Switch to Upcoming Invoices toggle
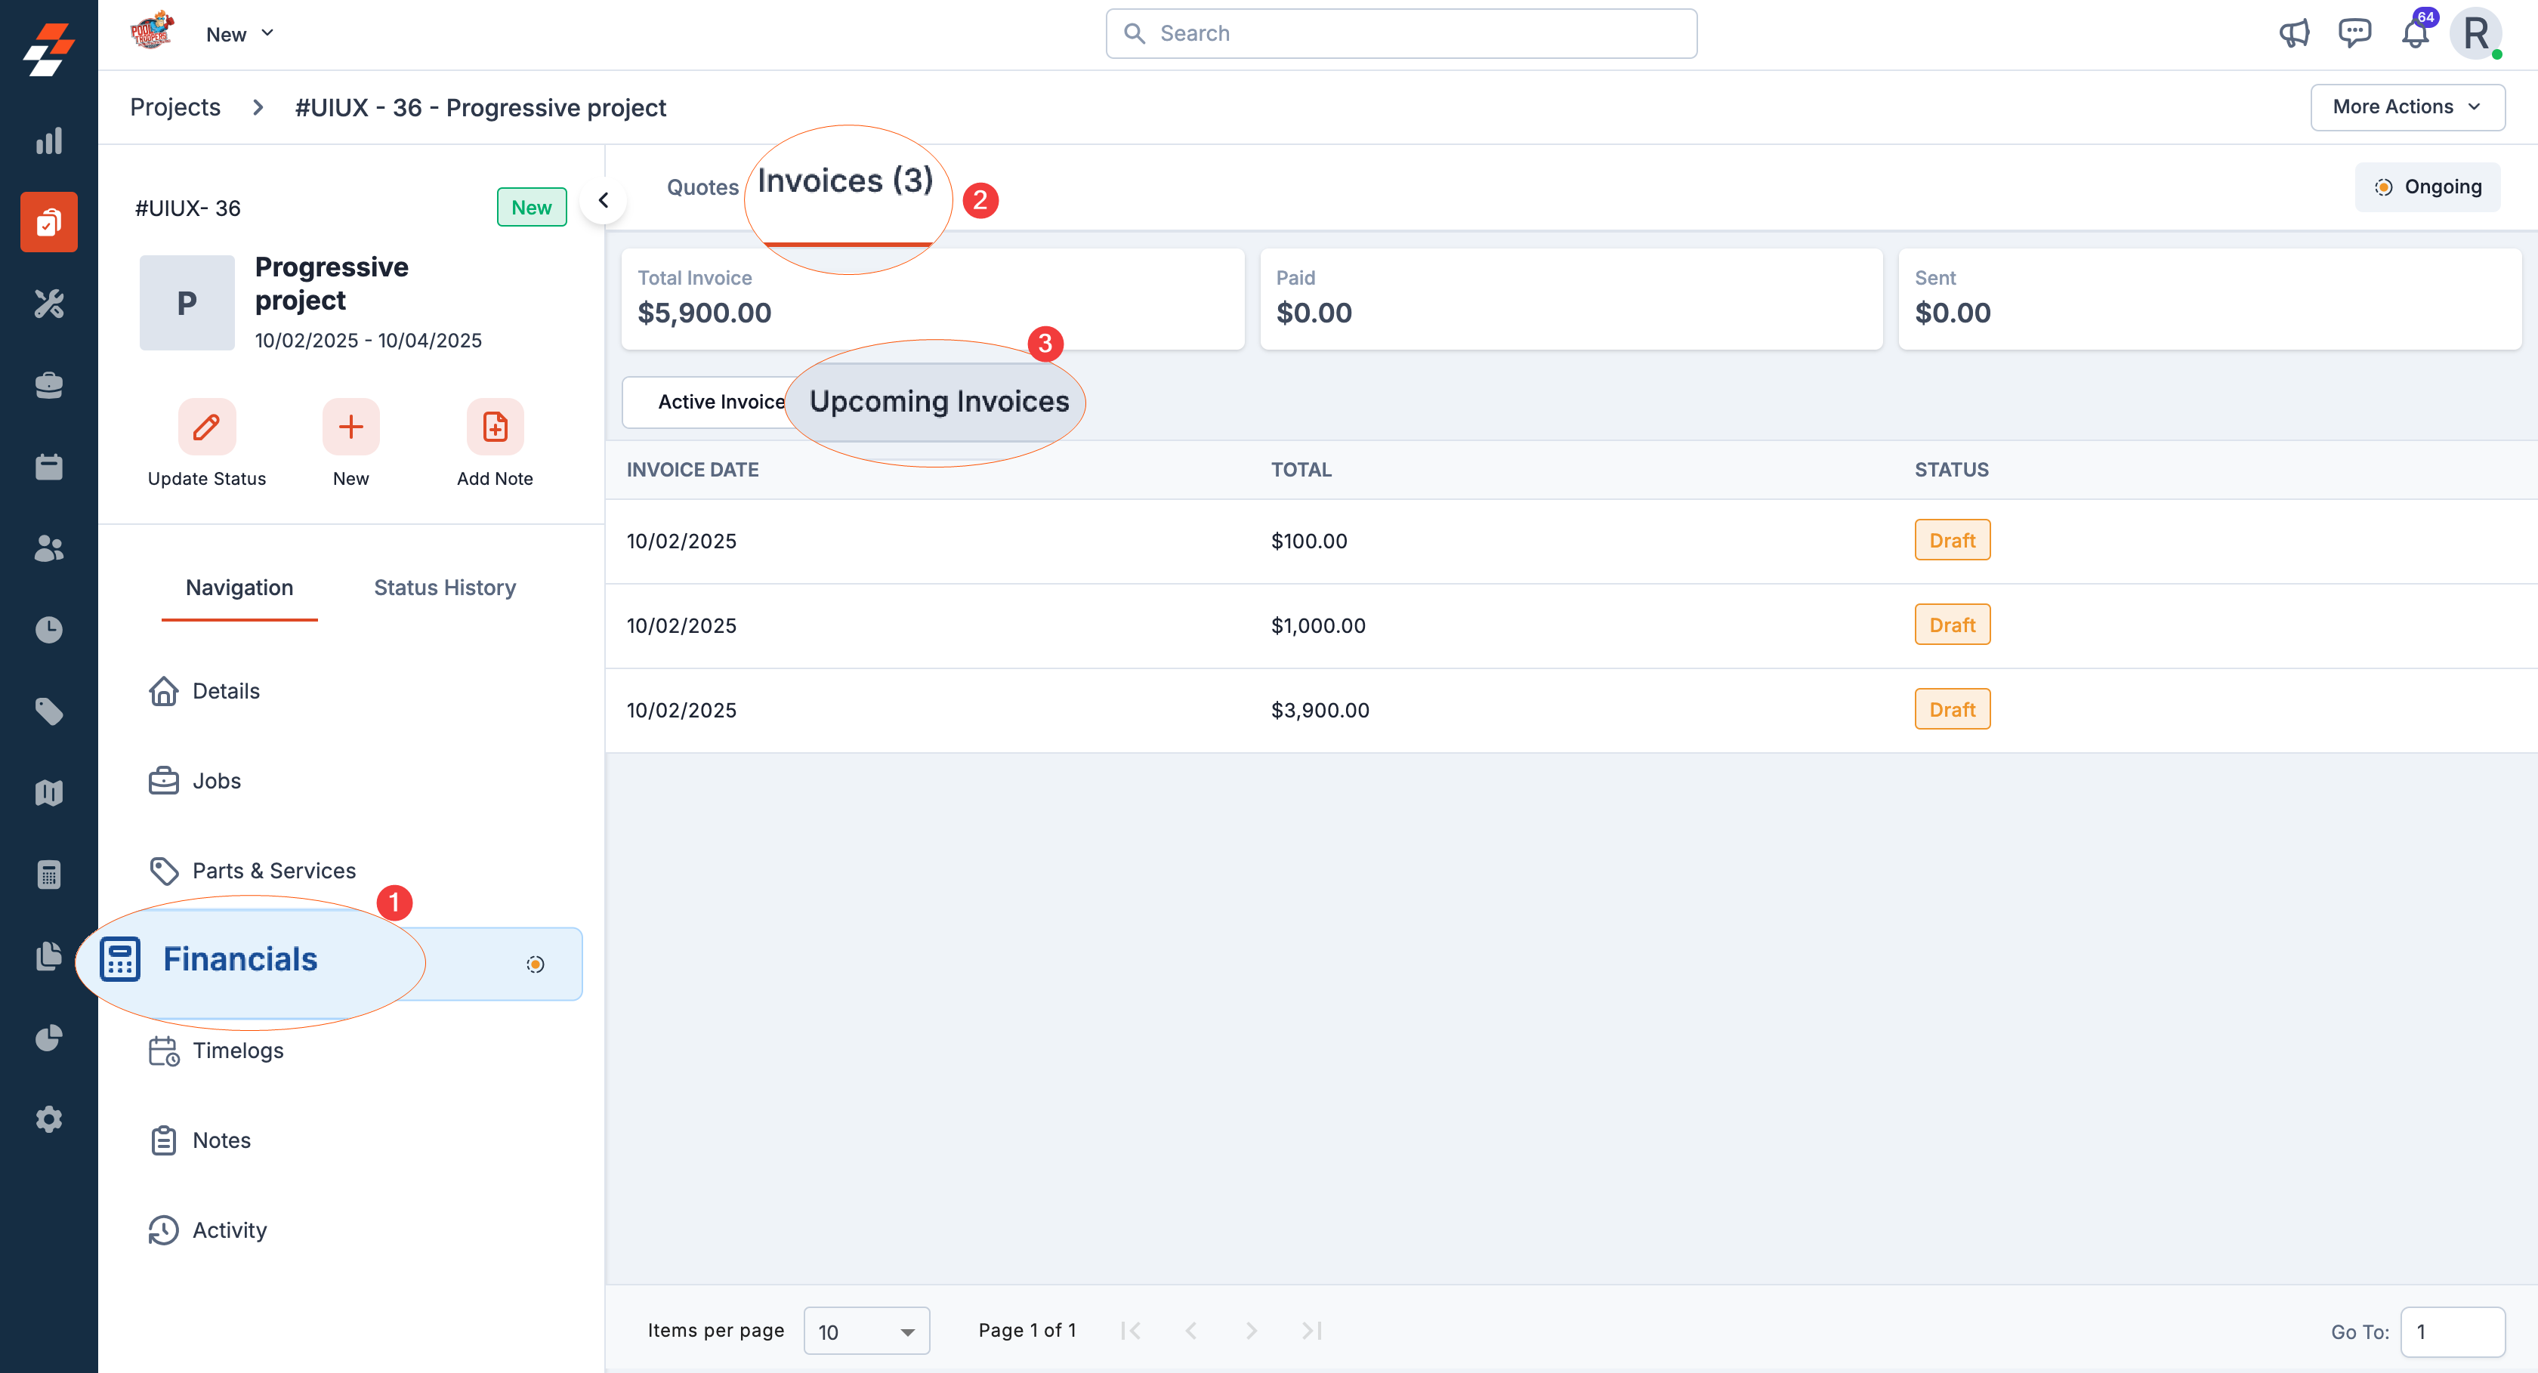 938,402
